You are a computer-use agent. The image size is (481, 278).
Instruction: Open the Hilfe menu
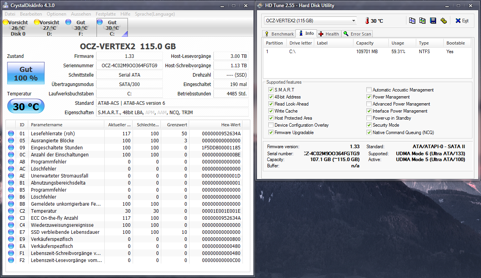tap(126, 14)
